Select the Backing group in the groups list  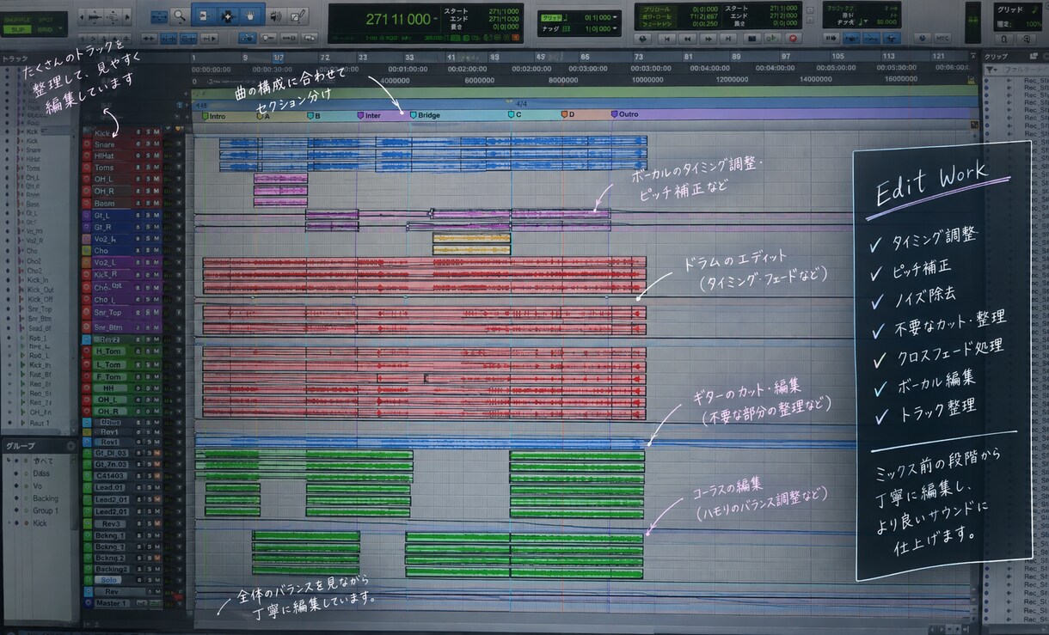pyautogui.click(x=45, y=498)
